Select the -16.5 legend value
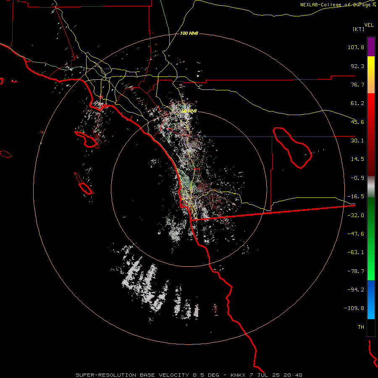 coord(356,197)
